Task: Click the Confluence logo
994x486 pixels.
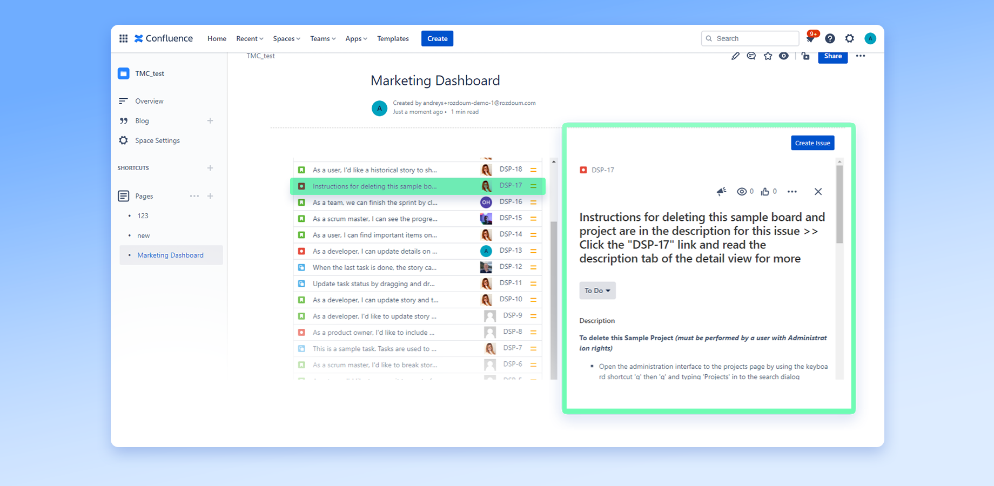Action: [164, 38]
